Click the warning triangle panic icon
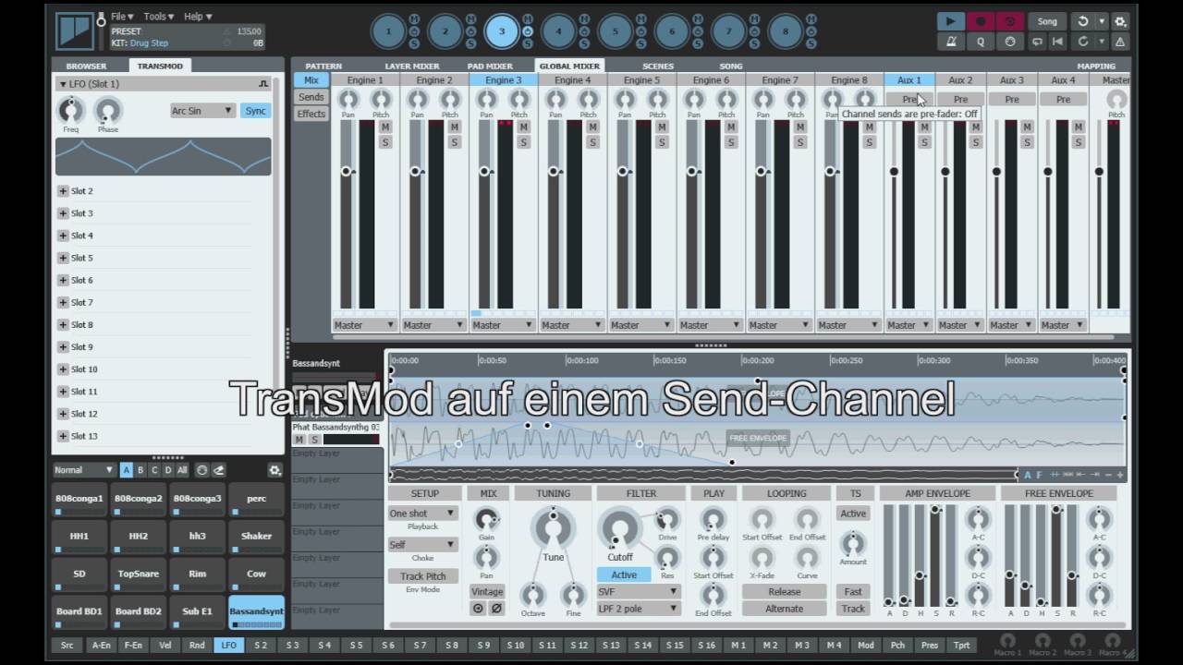The width and height of the screenshot is (1183, 665). 1120,42
